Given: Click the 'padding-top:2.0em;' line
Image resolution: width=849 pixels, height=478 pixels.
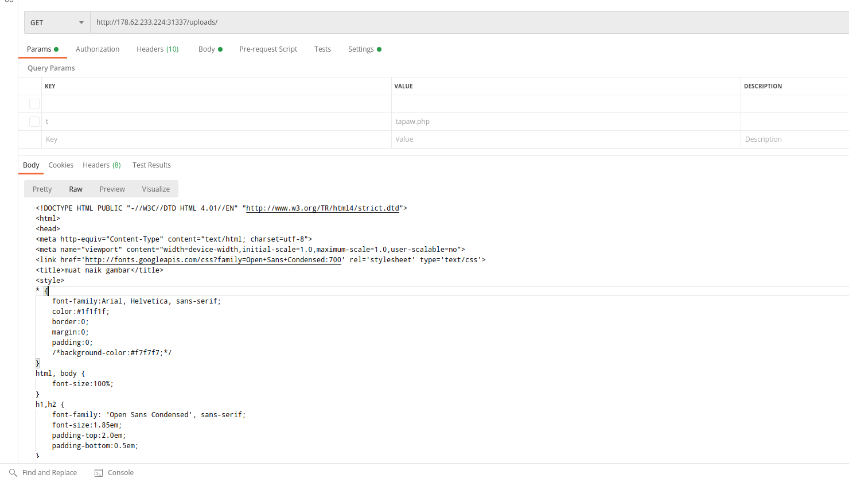Looking at the screenshot, I should click(89, 436).
